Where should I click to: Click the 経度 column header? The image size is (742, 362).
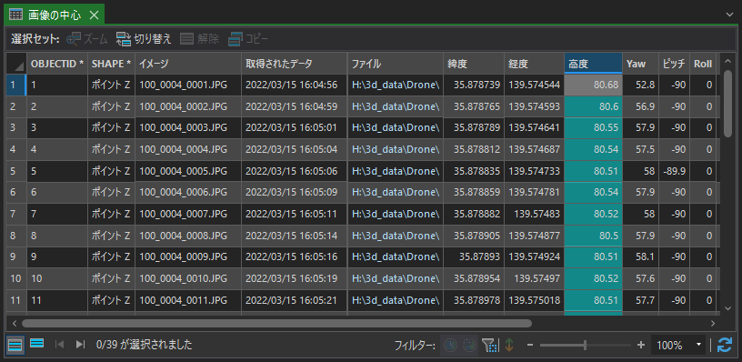(x=535, y=64)
